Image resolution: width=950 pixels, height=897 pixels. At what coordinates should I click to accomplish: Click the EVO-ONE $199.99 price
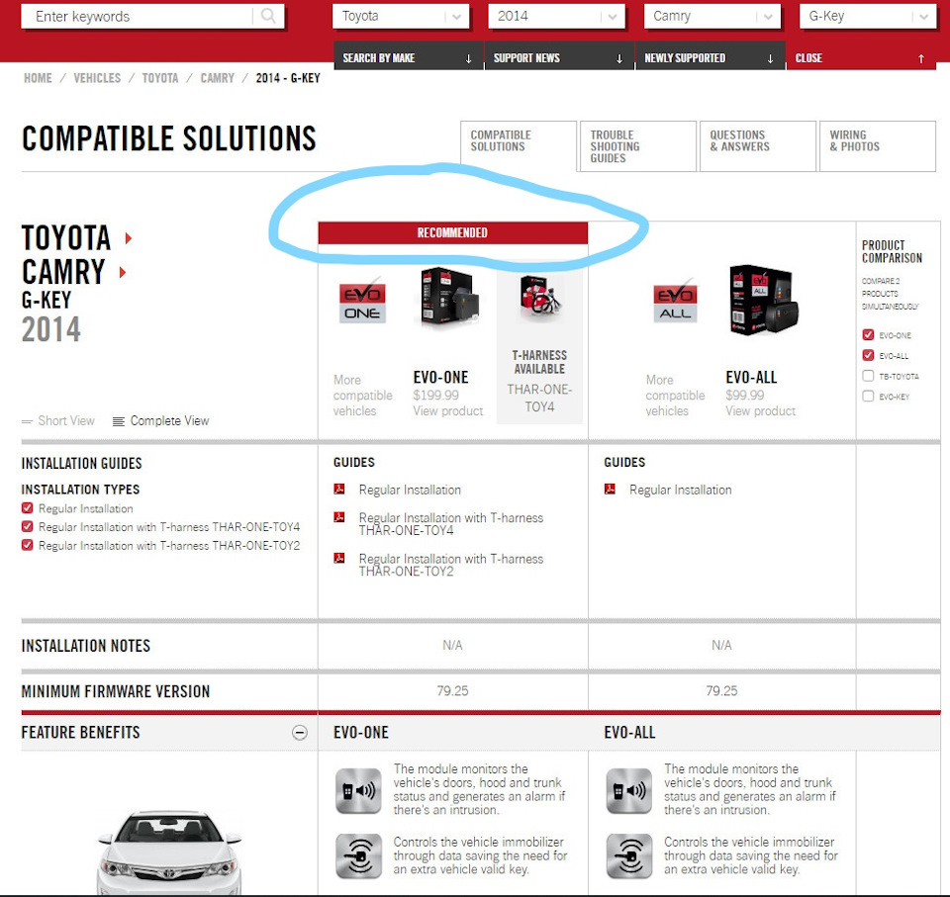click(x=435, y=395)
